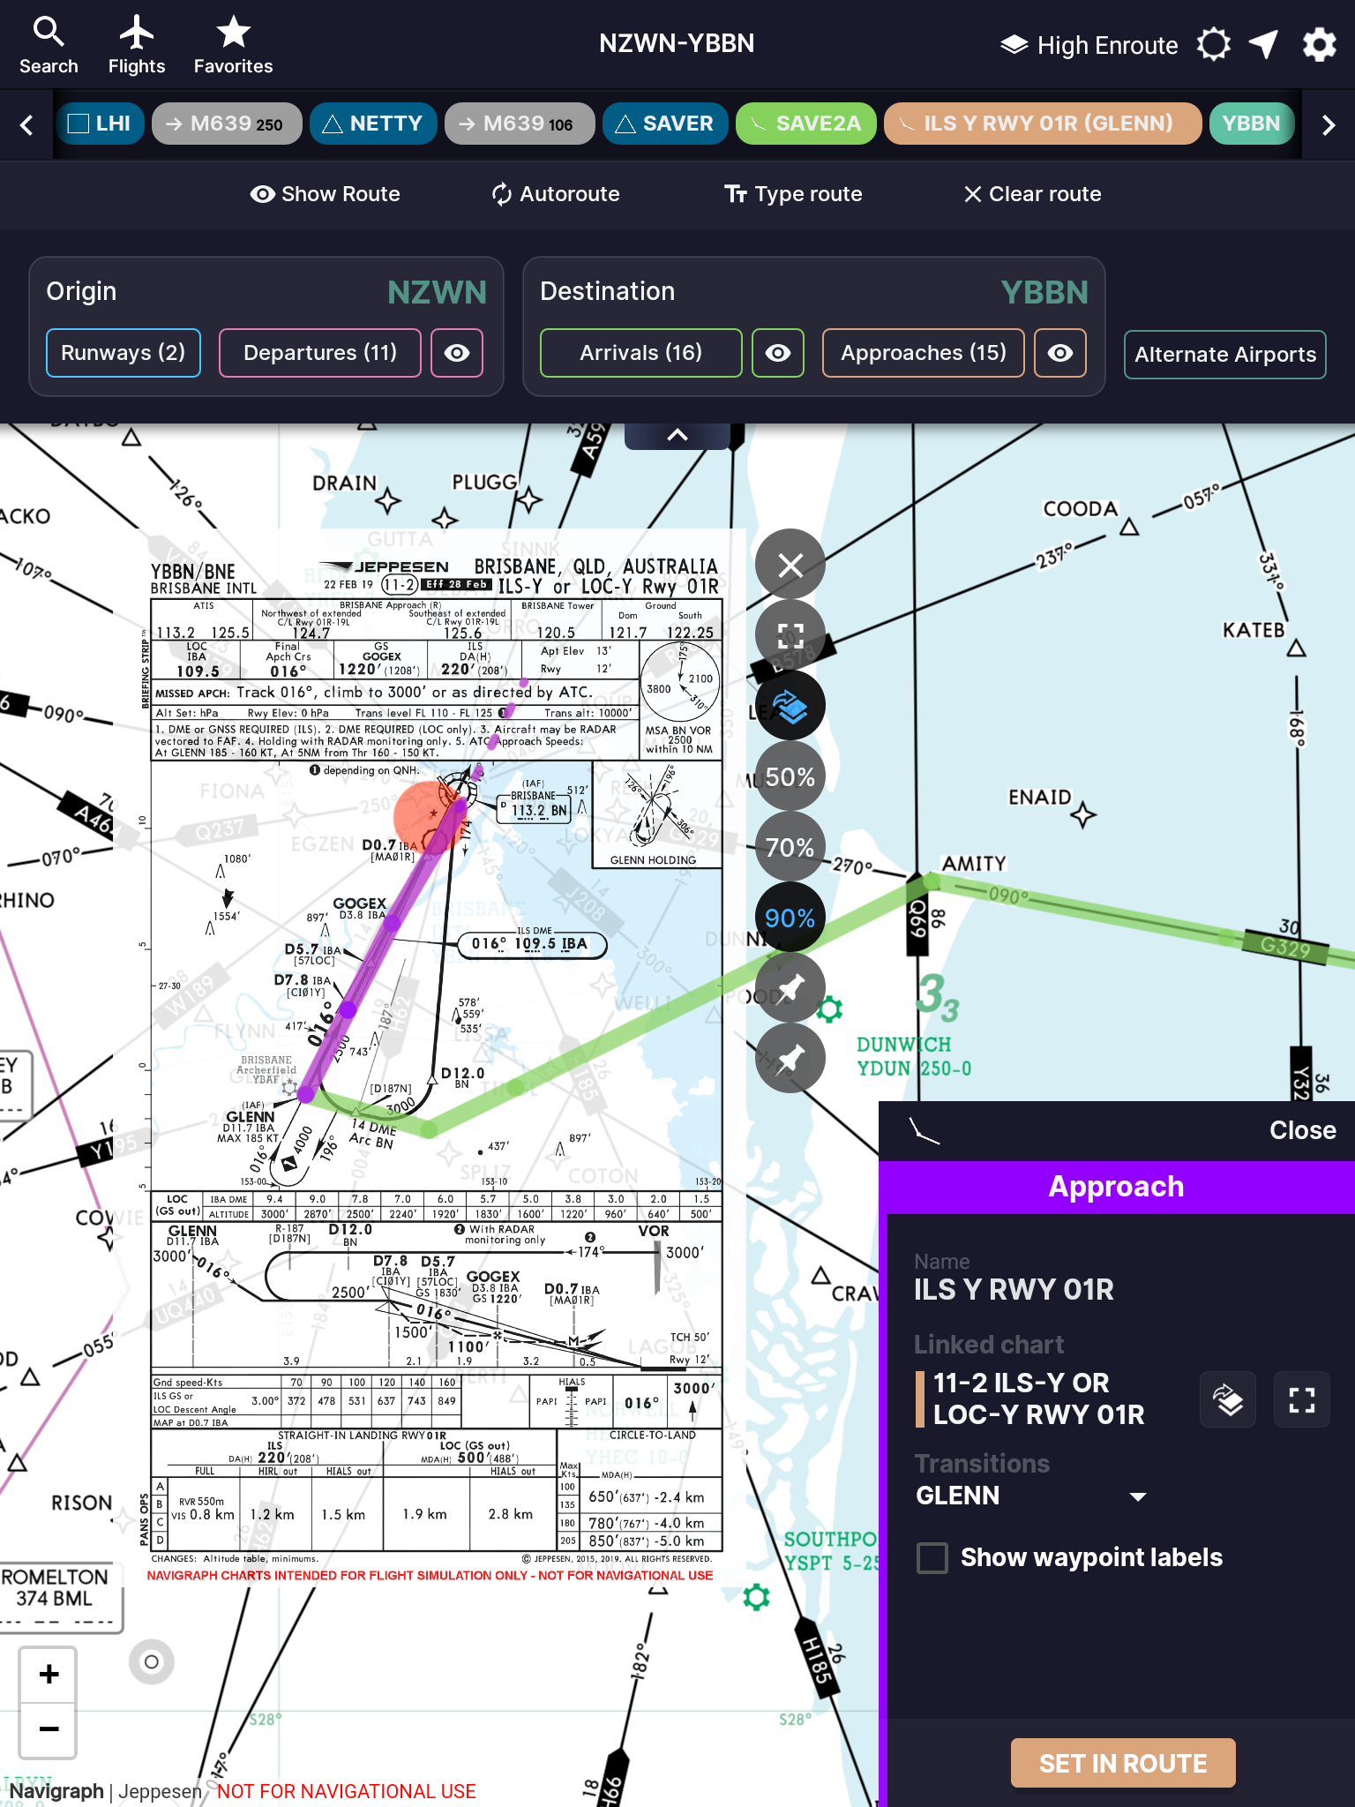
Task: Tap the location arrow icon
Action: (x=1263, y=45)
